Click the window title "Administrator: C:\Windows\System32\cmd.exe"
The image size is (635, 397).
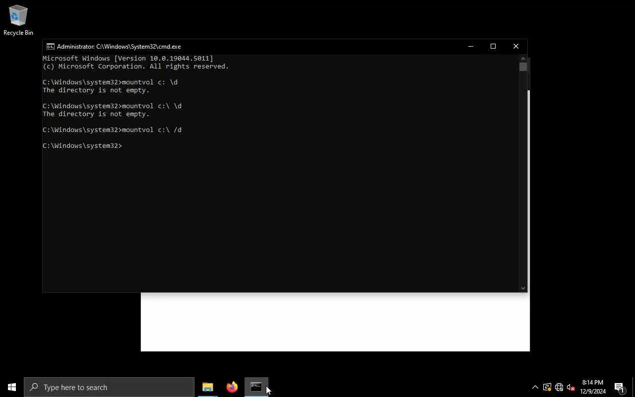click(119, 47)
